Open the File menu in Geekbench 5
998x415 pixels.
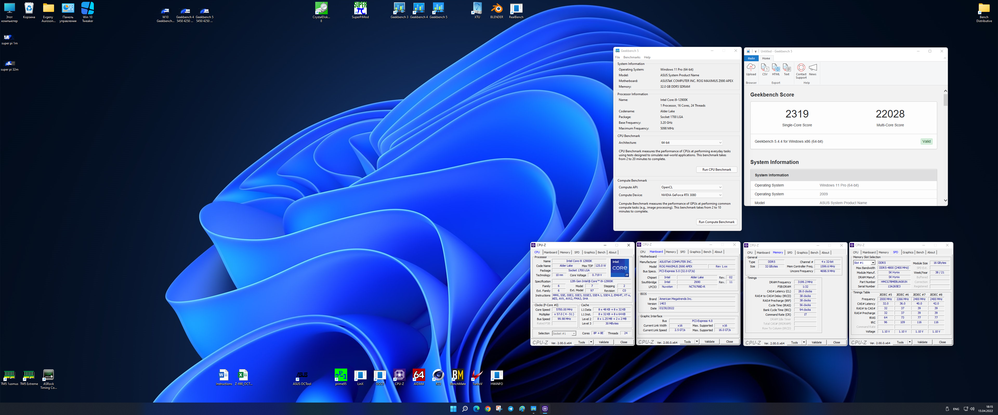618,57
